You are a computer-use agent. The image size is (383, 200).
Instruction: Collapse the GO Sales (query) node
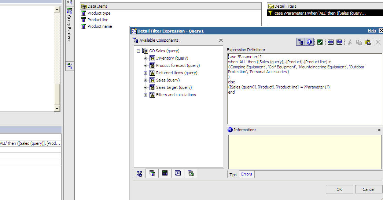(x=138, y=51)
